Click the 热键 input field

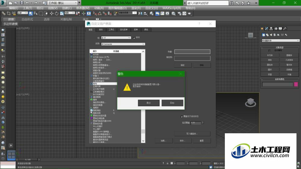pos(192,52)
